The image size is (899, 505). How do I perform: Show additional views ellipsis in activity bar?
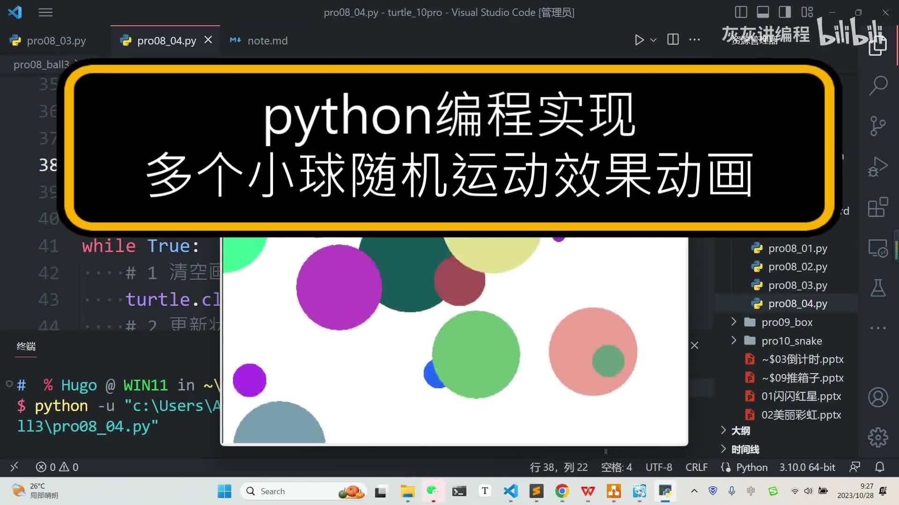(878, 328)
